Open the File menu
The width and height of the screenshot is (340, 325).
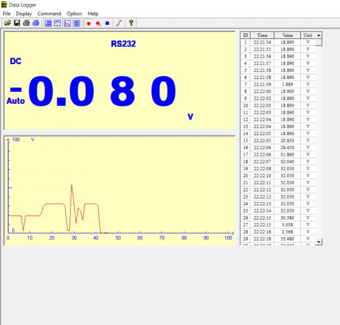tap(6, 14)
